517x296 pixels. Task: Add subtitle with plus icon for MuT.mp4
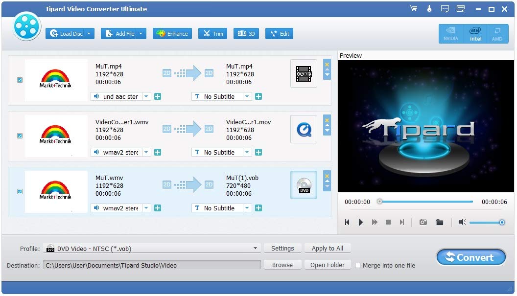tap(258, 97)
